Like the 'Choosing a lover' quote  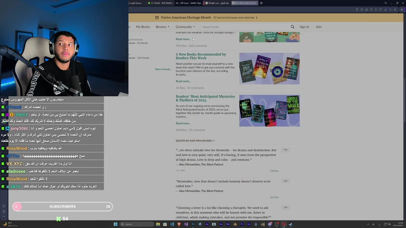285,207
